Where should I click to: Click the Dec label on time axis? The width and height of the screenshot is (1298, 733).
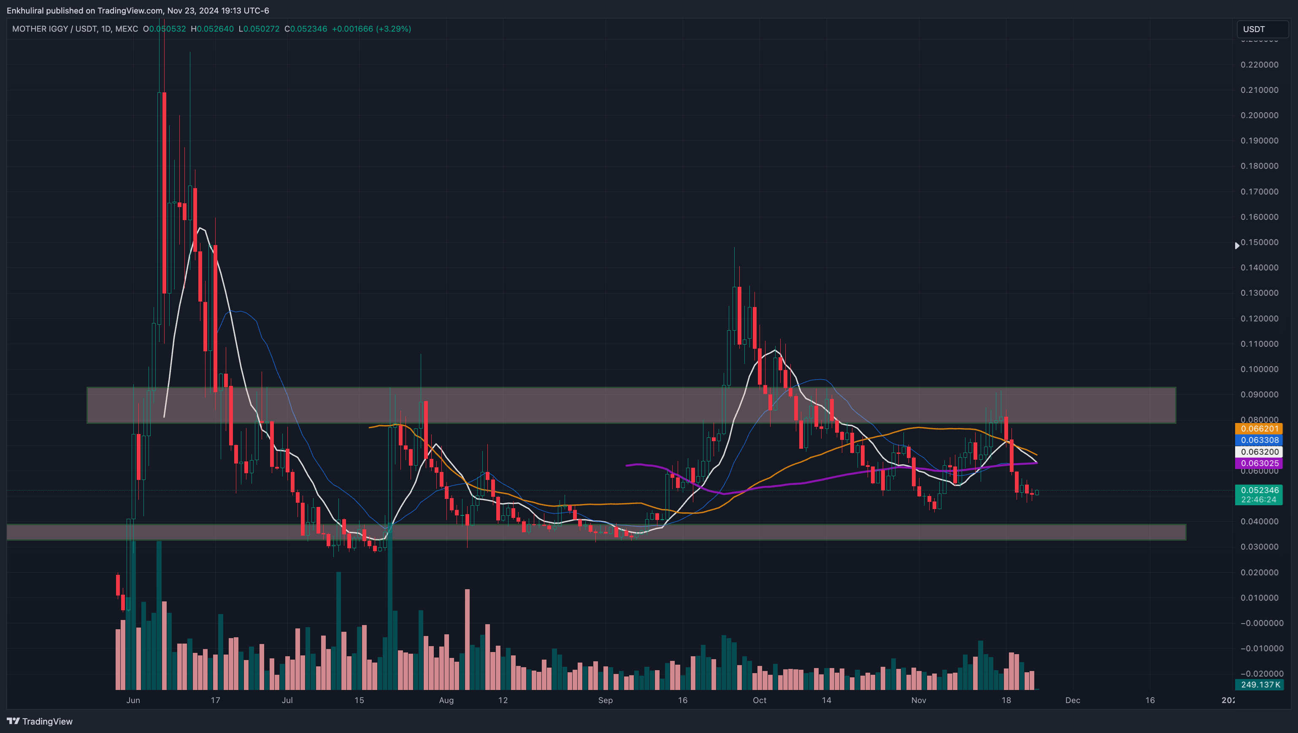[x=1073, y=700]
